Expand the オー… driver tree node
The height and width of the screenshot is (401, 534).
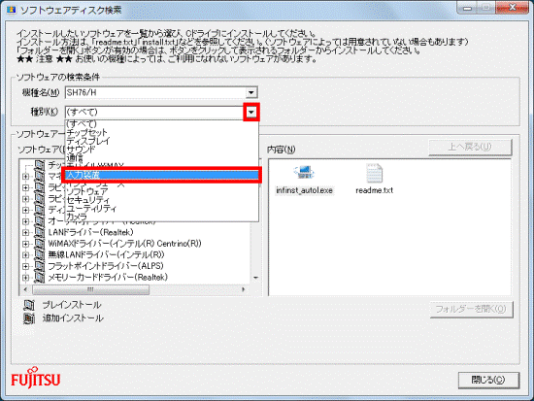pyautogui.click(x=25, y=221)
